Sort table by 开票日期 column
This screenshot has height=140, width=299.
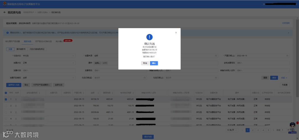83,93
